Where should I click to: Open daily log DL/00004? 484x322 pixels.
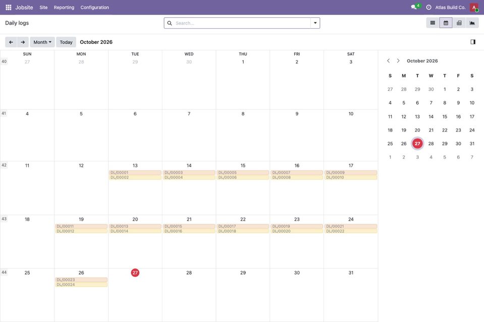(x=189, y=177)
